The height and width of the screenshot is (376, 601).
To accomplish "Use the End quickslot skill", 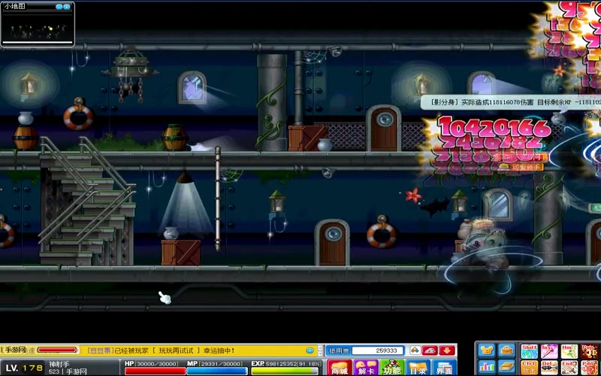I will pyautogui.click(x=569, y=368).
